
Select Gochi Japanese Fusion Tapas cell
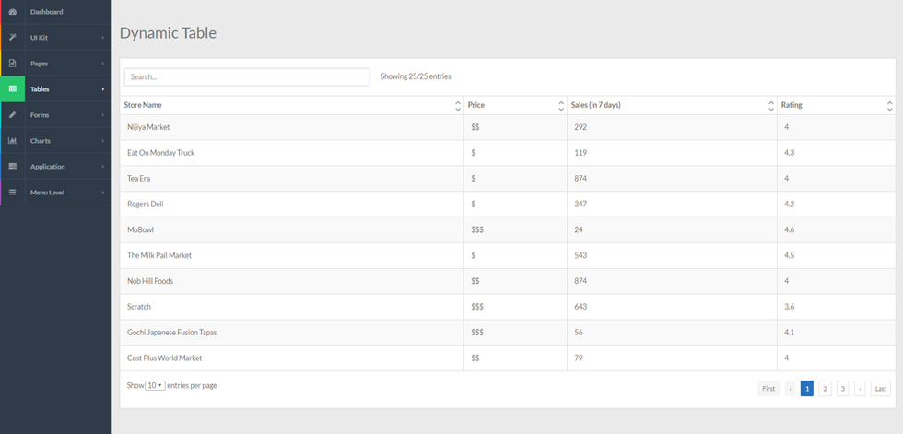tap(172, 333)
